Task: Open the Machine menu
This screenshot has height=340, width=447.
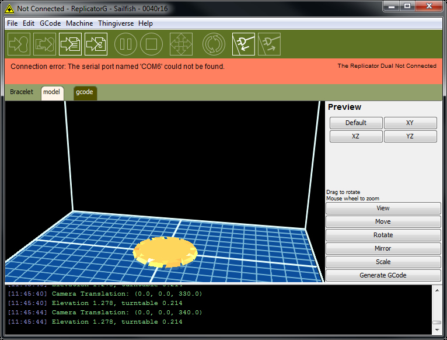Action: (x=79, y=23)
